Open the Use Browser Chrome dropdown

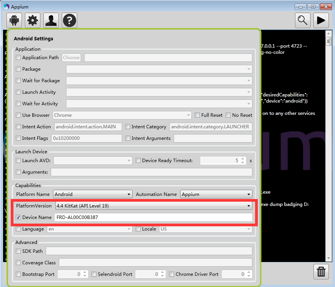tap(122, 115)
